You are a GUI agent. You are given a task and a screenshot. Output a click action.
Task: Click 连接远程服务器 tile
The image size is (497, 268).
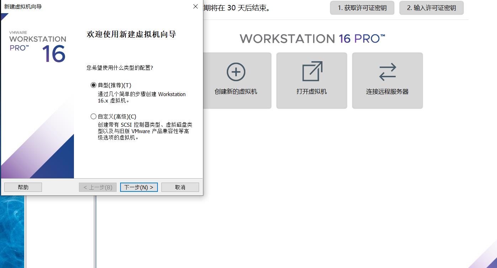coord(388,80)
